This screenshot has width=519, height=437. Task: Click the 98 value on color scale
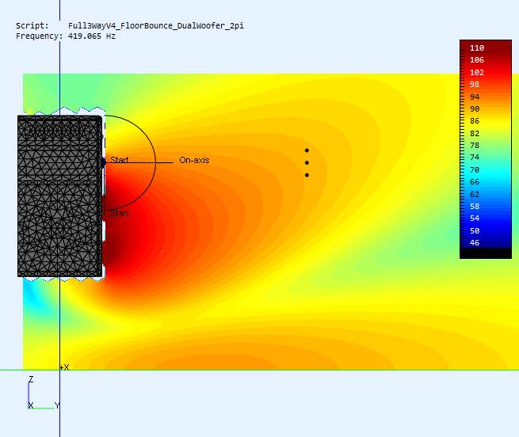click(475, 85)
